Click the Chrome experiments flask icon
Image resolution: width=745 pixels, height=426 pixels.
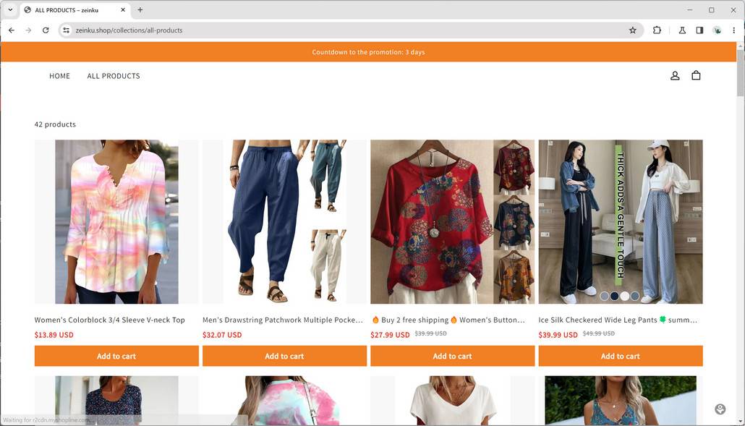click(x=681, y=30)
